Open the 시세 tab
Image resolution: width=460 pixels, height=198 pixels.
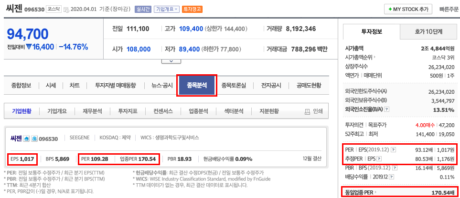pos(51,85)
